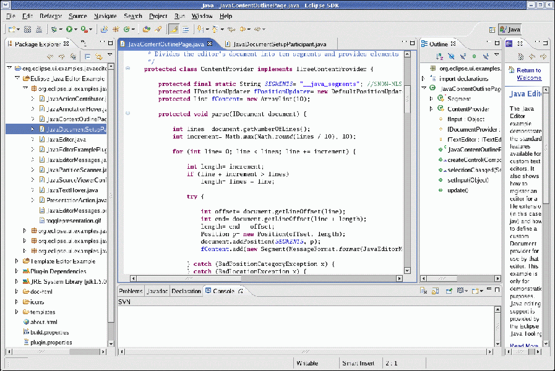Click the Open Perspective icon
The width and height of the screenshot is (555, 371).
point(492,30)
